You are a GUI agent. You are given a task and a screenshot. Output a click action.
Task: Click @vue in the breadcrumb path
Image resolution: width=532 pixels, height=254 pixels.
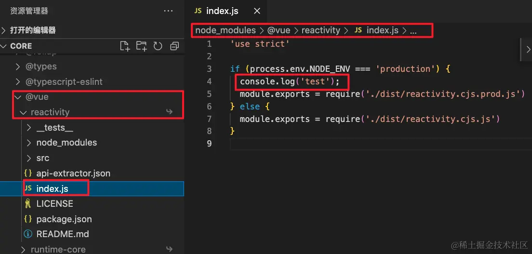tap(279, 30)
